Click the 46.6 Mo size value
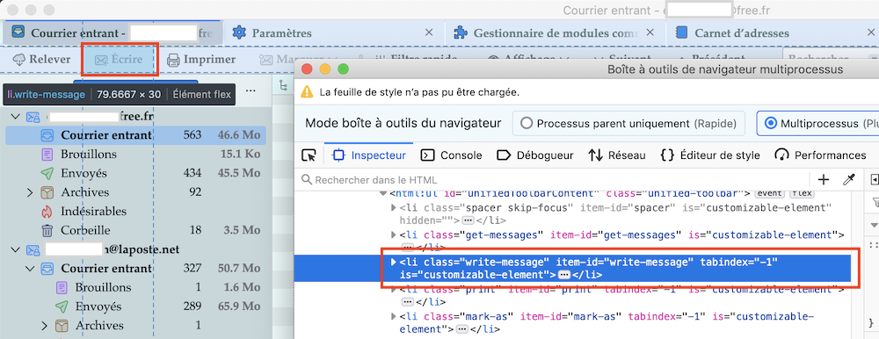 [x=239, y=135]
